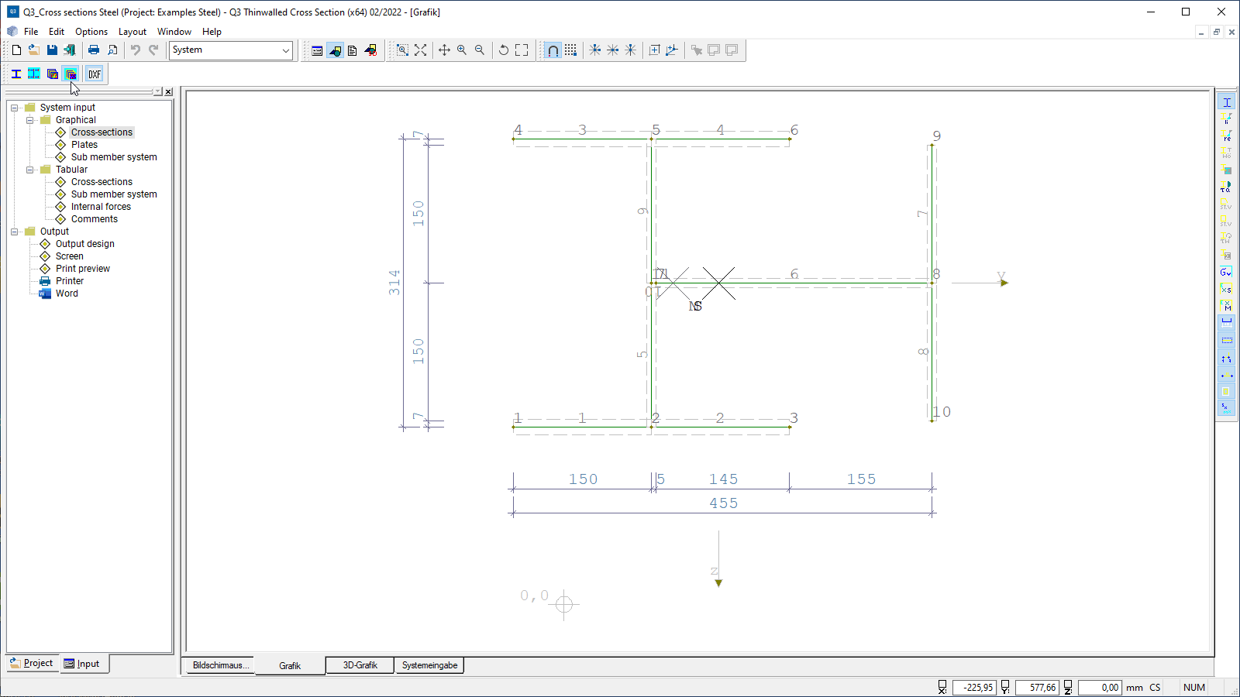This screenshot has height=697, width=1240.
Task: Select Output design tree item
Action: [85, 244]
